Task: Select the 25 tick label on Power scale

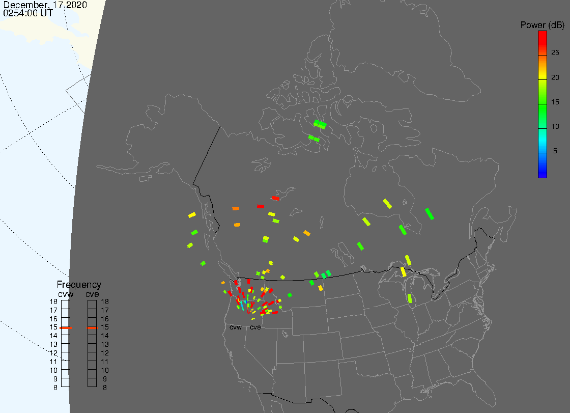Action: coord(555,53)
